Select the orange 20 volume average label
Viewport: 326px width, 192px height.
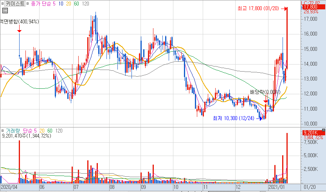pos(42,131)
